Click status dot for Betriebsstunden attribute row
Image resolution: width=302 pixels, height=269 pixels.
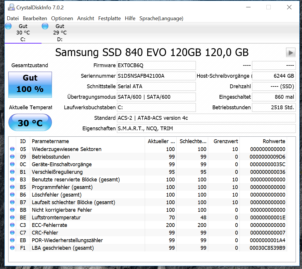click(x=12, y=157)
